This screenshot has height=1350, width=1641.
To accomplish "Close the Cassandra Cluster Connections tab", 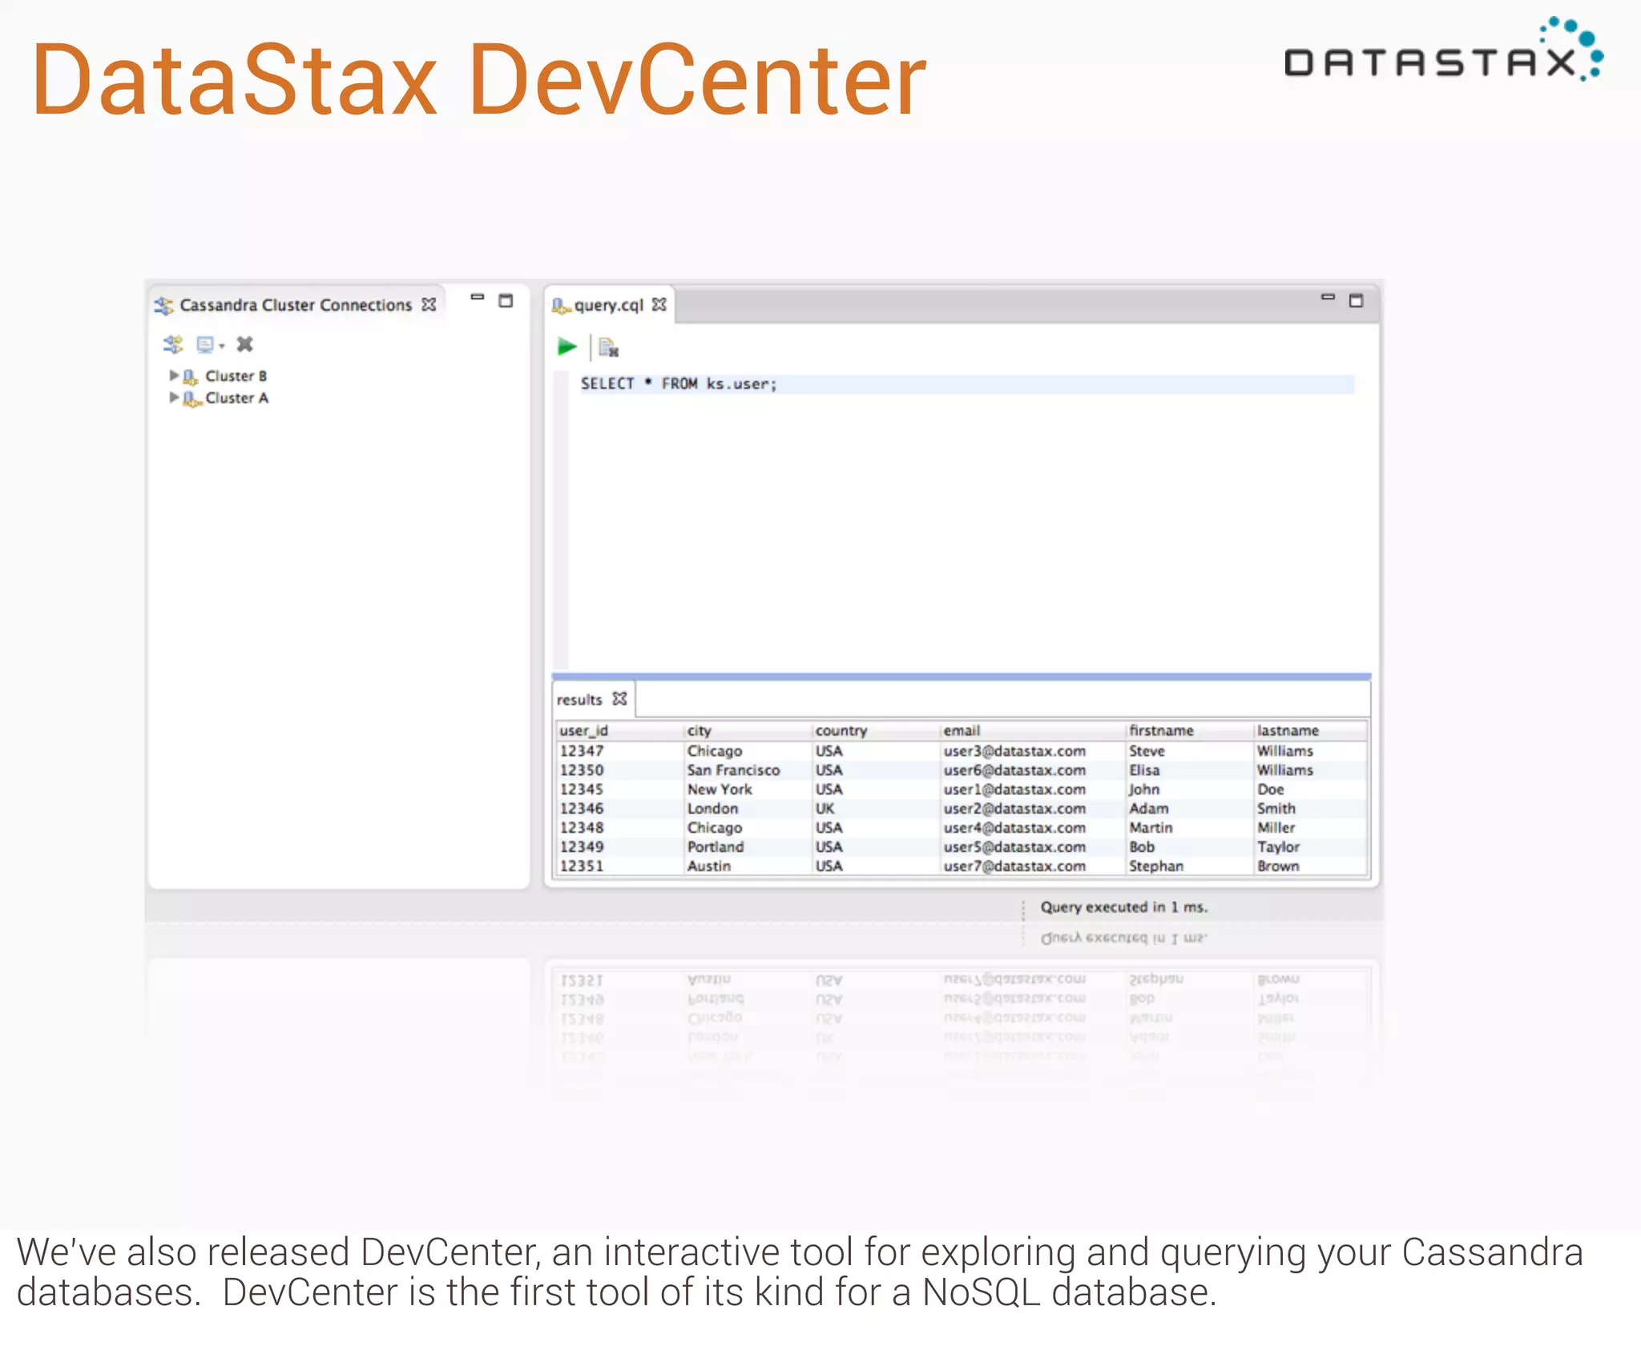I will coord(429,304).
